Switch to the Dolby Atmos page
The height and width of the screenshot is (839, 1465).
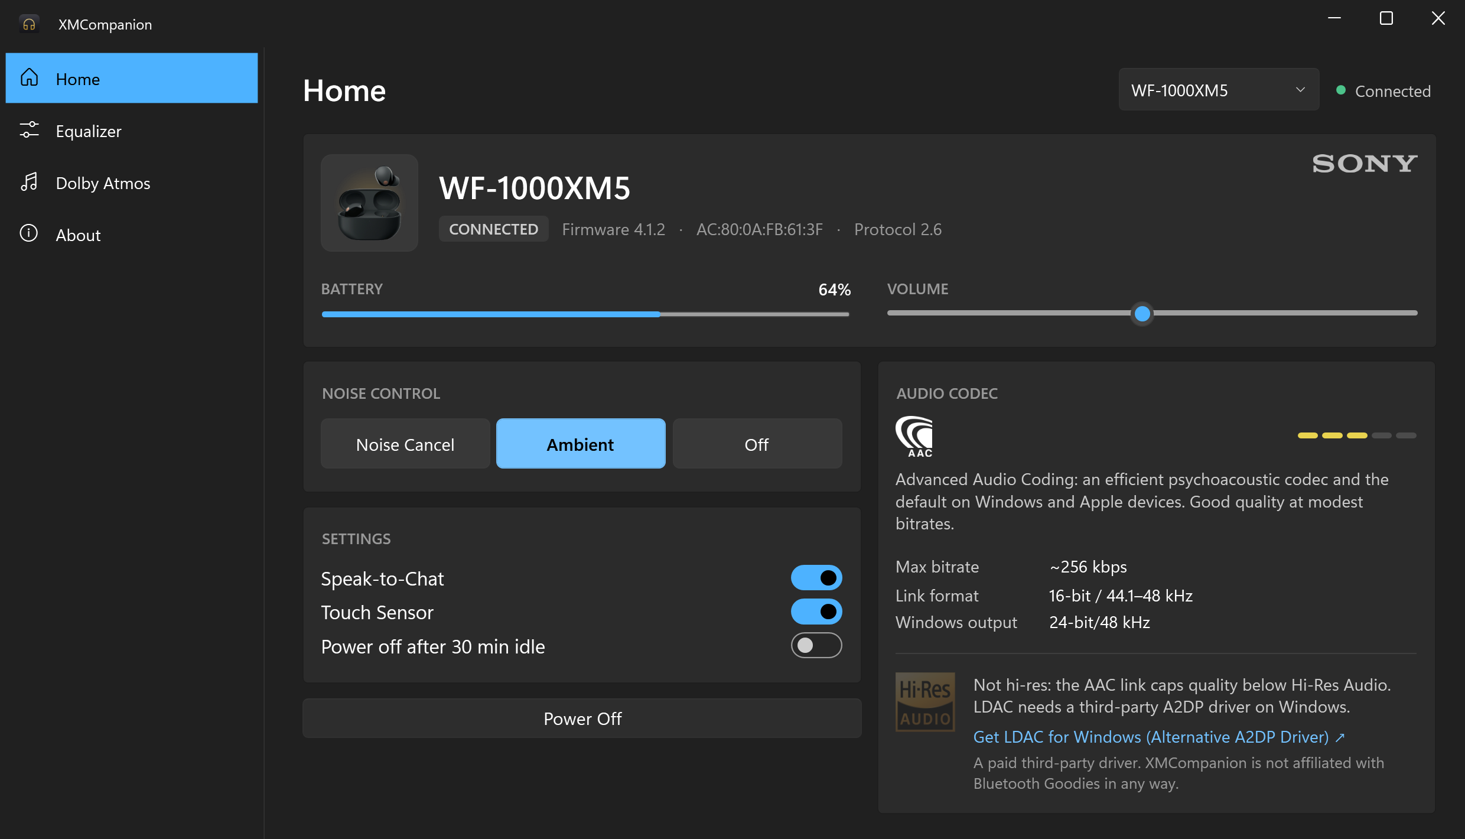[132, 182]
